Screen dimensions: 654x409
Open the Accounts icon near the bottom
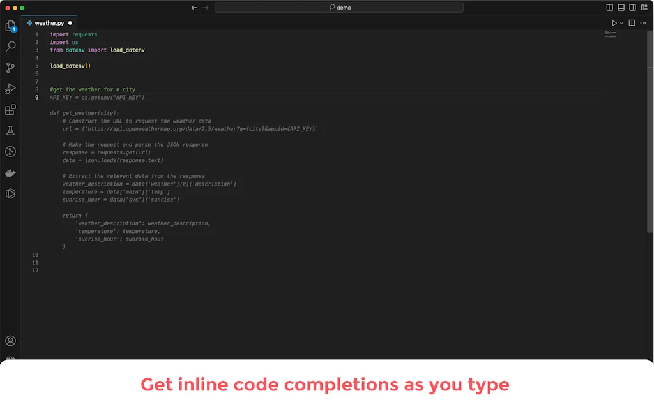(10, 341)
